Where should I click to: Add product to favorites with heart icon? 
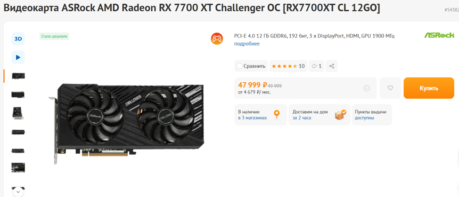point(390,88)
